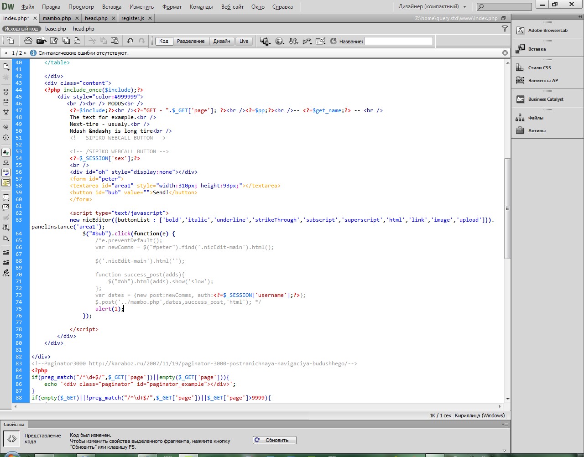Click the Refresh icon beside Название
This screenshot has height=457, width=584.
pos(334,41)
